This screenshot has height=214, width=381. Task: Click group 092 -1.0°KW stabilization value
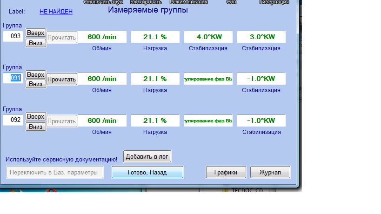pyautogui.click(x=261, y=120)
